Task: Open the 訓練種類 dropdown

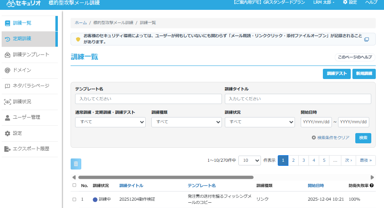Action: click(187, 122)
